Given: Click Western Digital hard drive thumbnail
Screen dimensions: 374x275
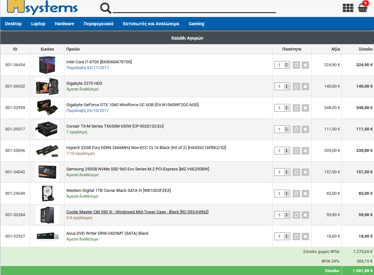Looking at the screenshot, I should 47,193.
